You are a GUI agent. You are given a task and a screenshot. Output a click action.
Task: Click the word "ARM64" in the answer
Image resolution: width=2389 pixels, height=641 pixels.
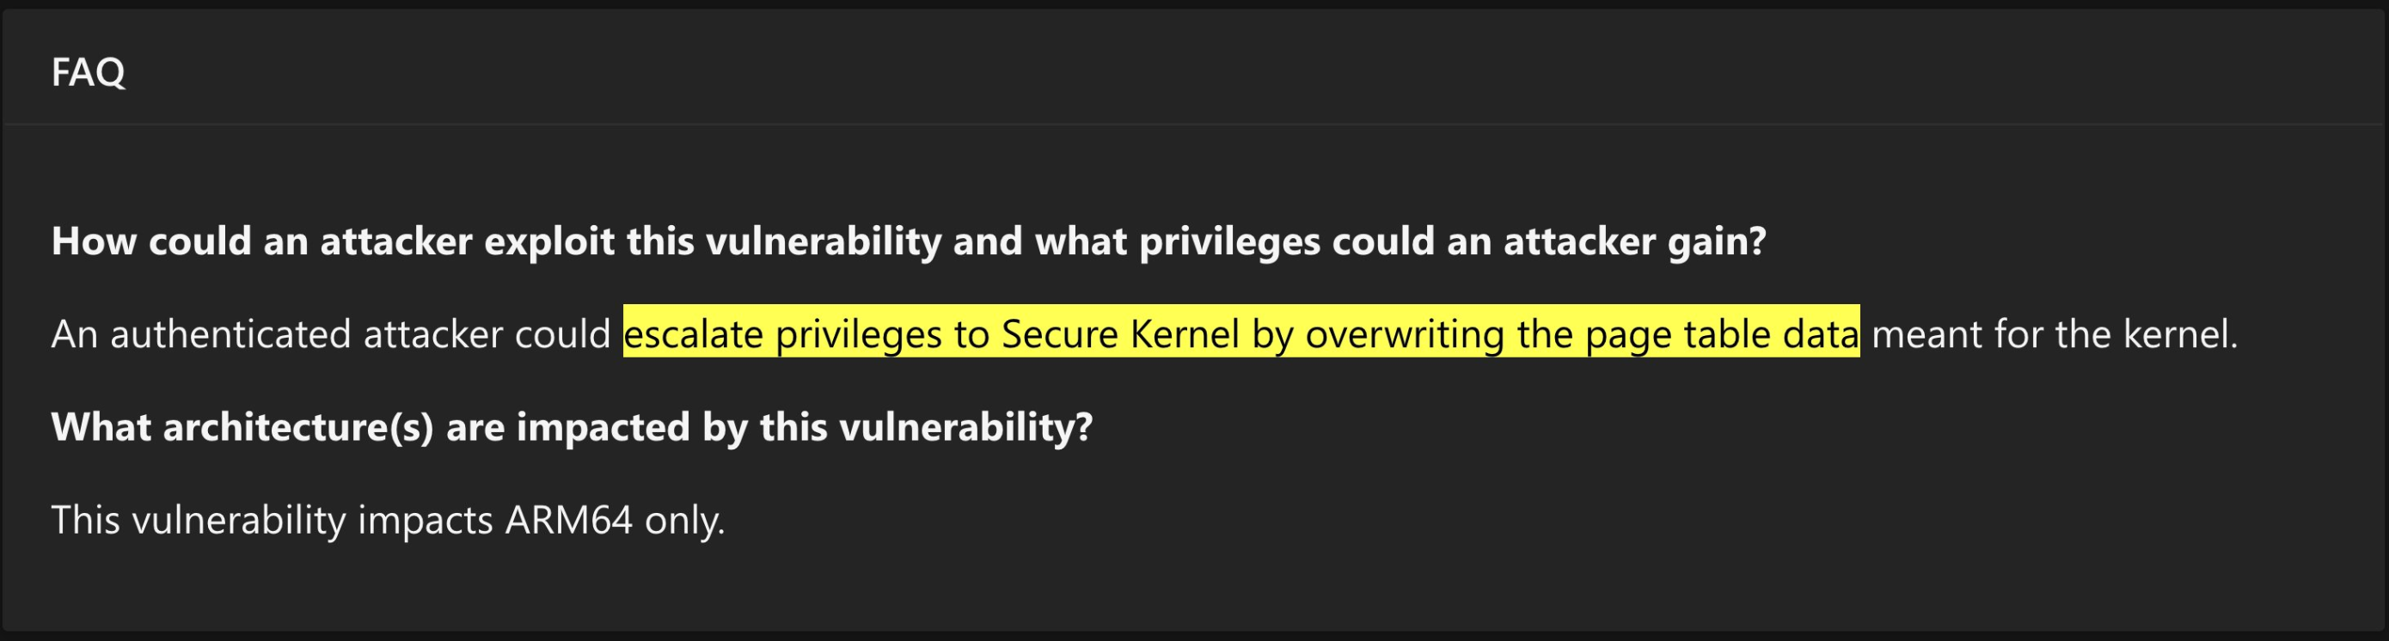coord(568,521)
